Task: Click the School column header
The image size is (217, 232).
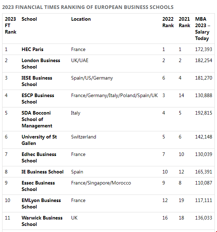Action: coord(29,19)
